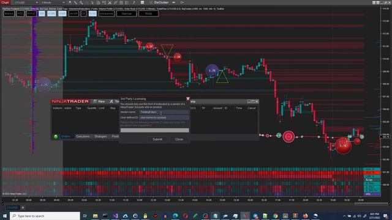The image size is (392, 220).
Task: Click the DeClutter toolbar button
Action: (161, 2)
